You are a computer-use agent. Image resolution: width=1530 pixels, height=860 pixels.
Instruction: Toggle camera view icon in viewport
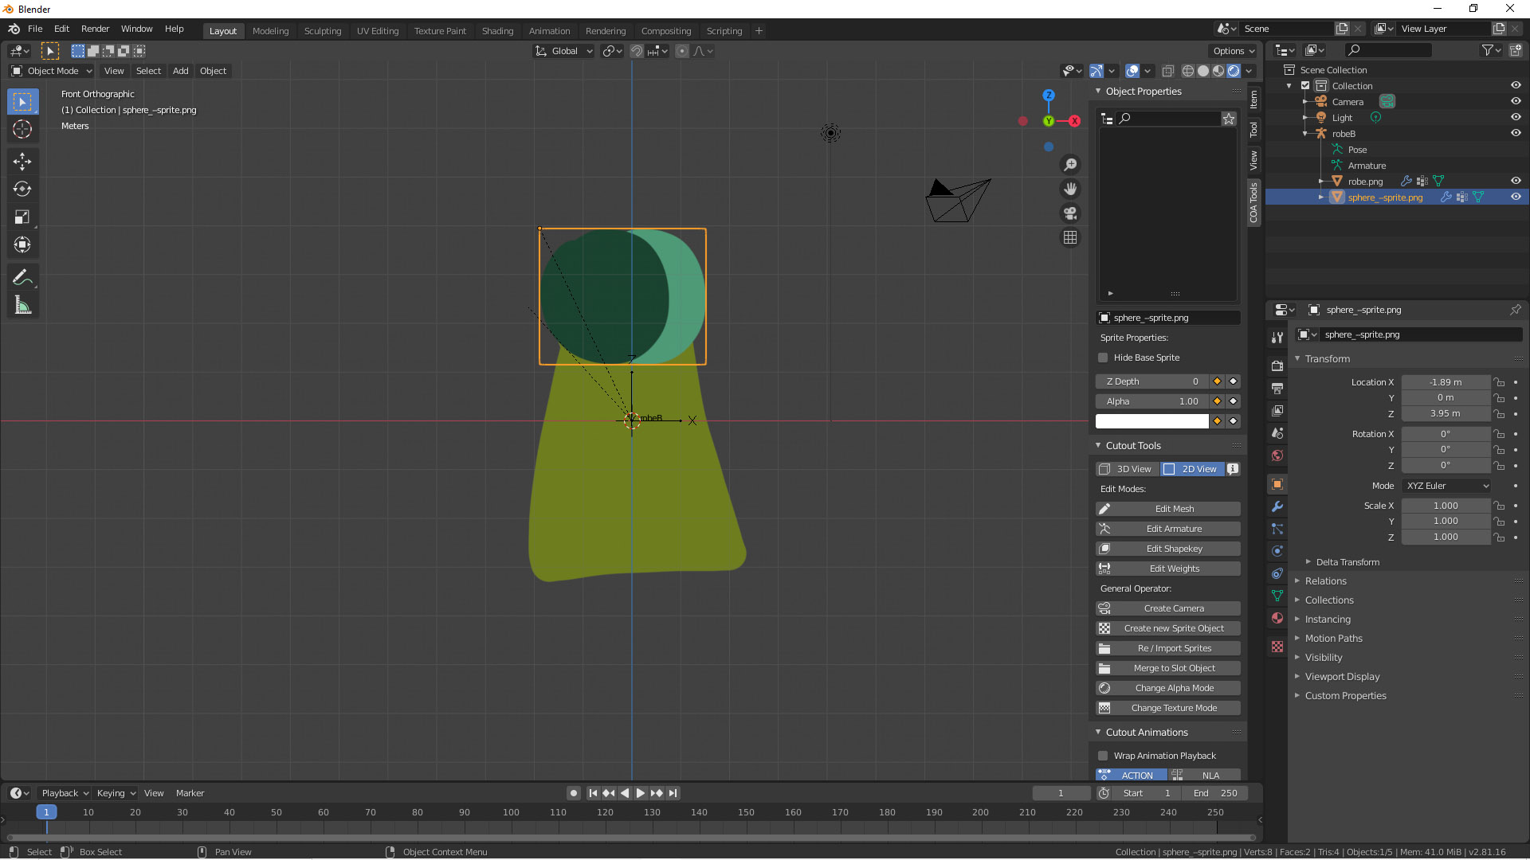tap(1070, 213)
